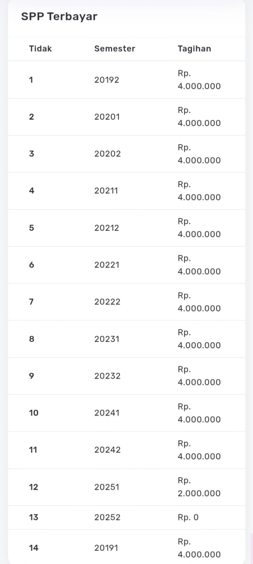
Task: Select semester 20241 entry
Action: [106, 413]
